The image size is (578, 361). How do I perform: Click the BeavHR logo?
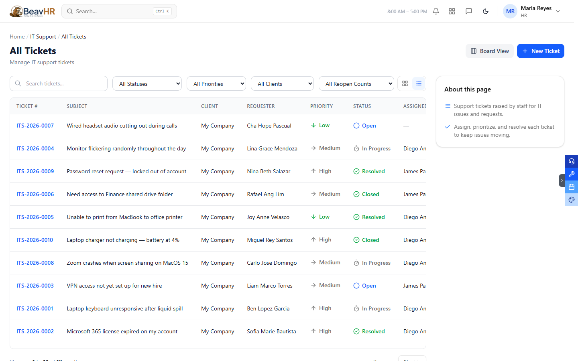click(x=33, y=11)
